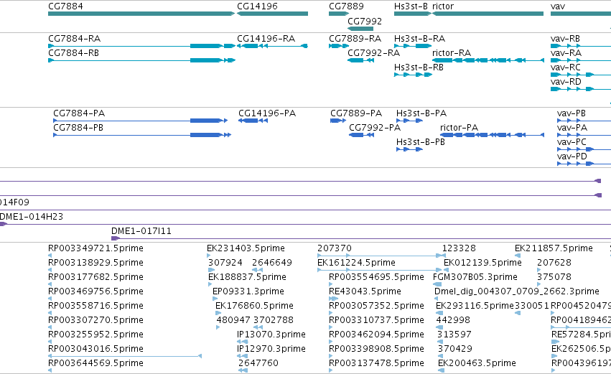Click the CG7884-PA protein label
The height and width of the screenshot is (374, 611).
[x=79, y=113]
